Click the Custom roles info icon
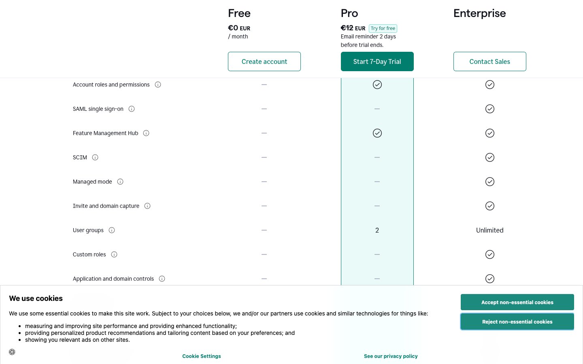Image resolution: width=583 pixels, height=364 pixels. point(114,254)
